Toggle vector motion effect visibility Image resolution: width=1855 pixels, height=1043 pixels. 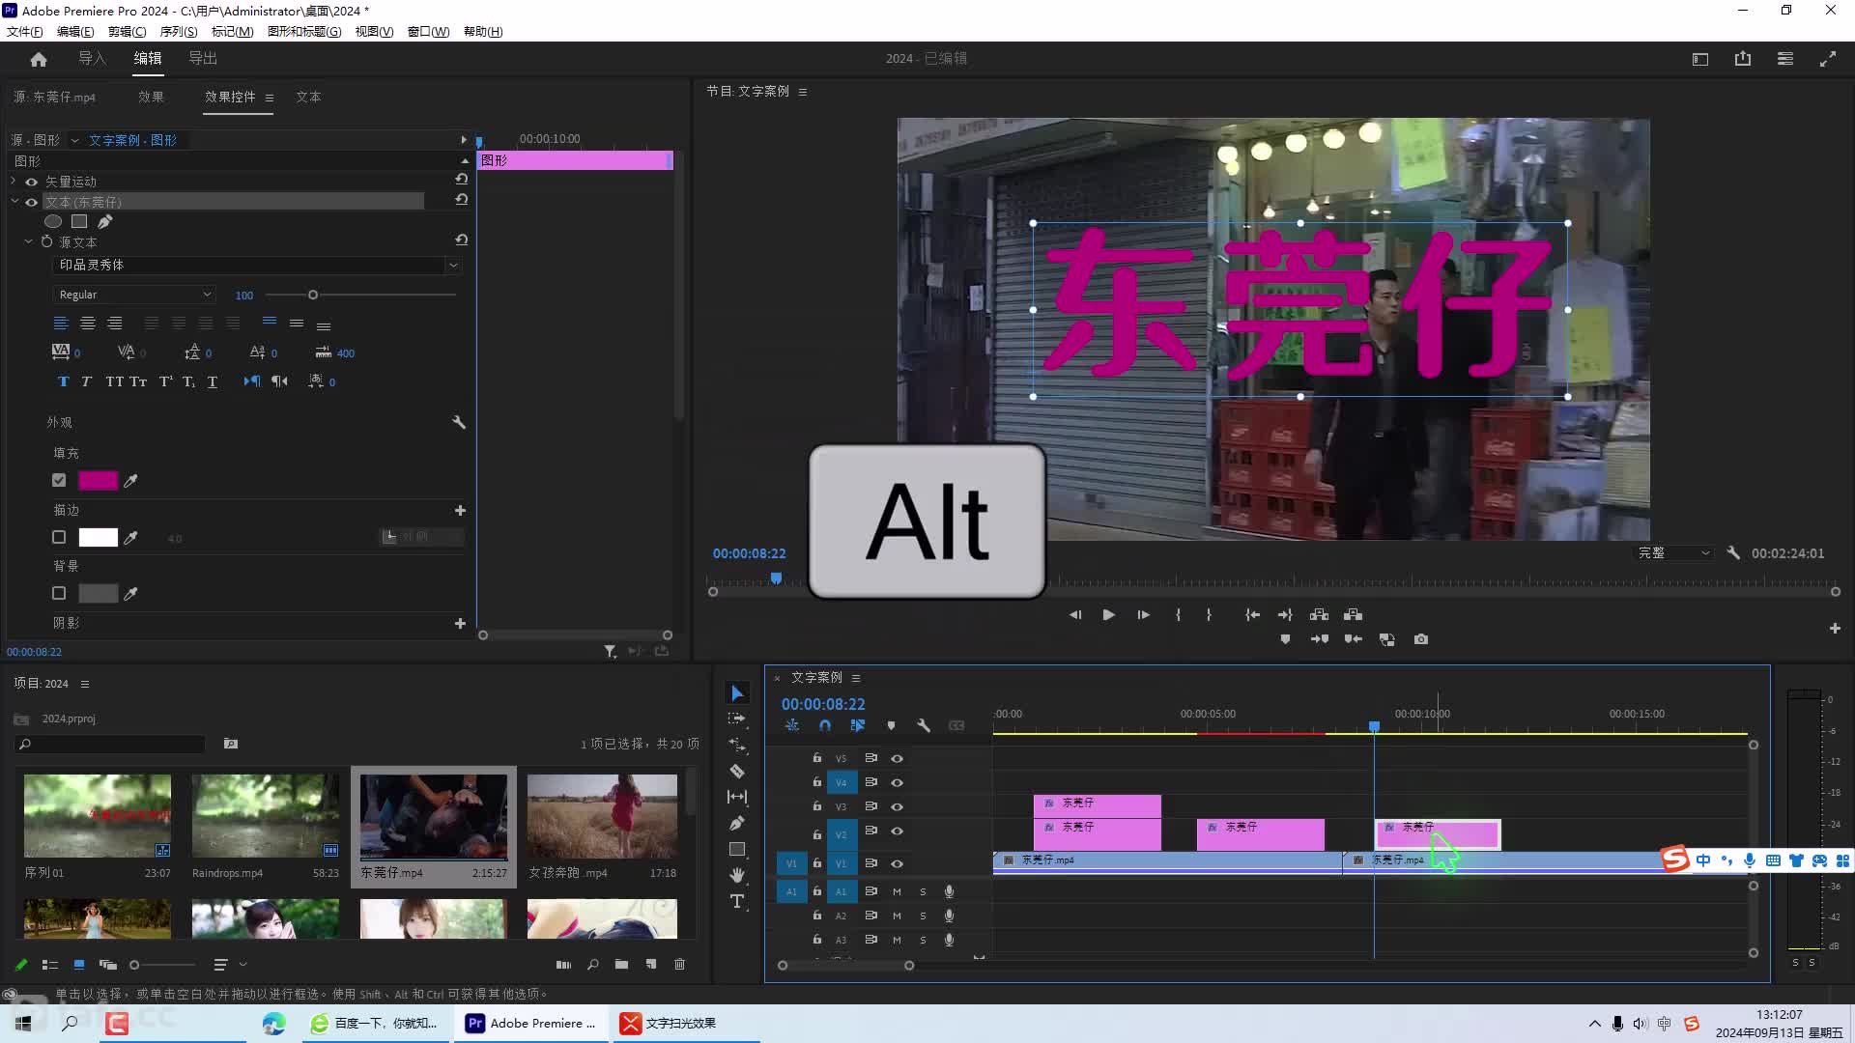(32, 182)
